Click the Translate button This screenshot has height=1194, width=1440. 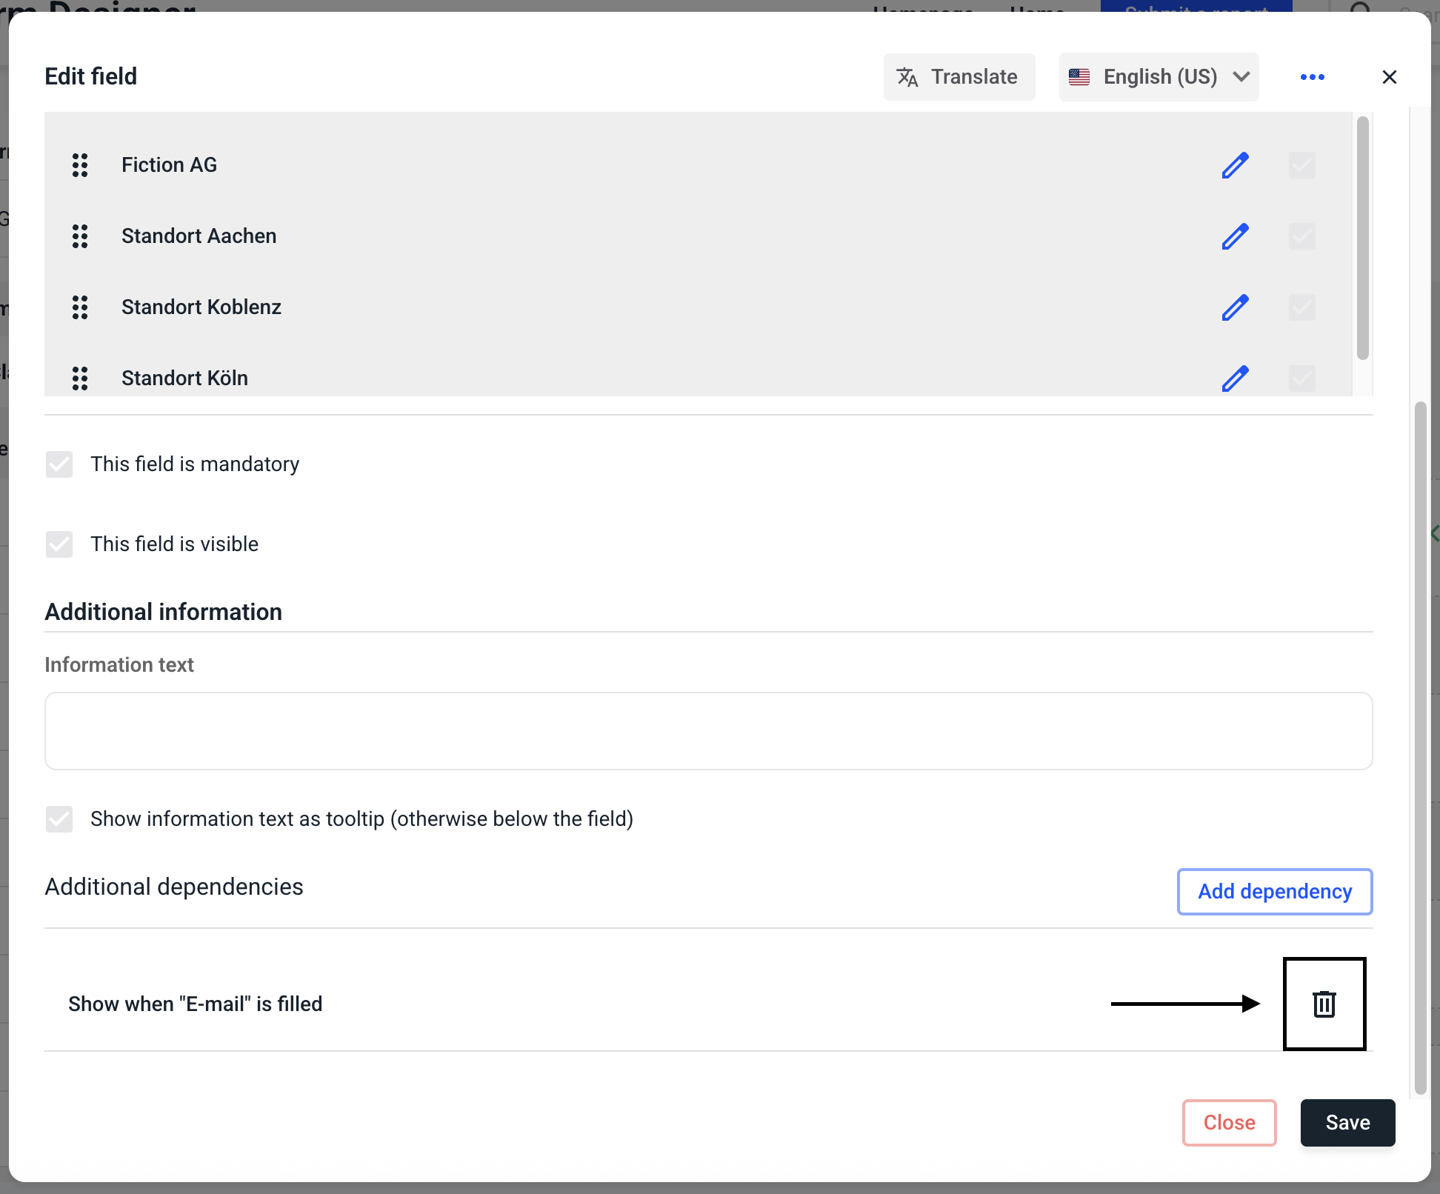pos(959,77)
